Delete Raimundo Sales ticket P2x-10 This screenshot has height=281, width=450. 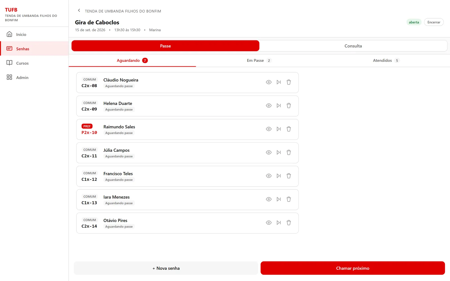[x=289, y=129]
